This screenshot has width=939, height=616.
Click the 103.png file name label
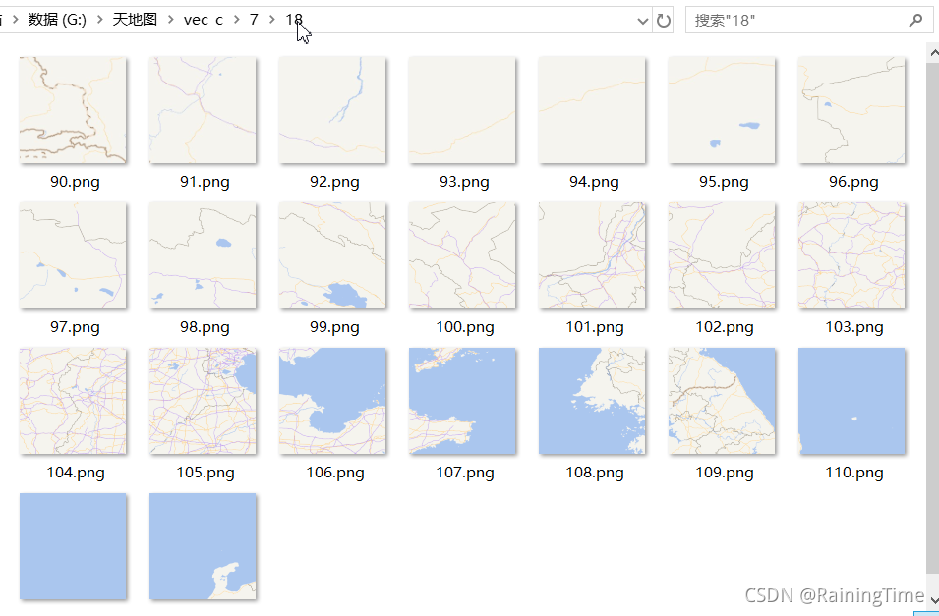pos(854,327)
